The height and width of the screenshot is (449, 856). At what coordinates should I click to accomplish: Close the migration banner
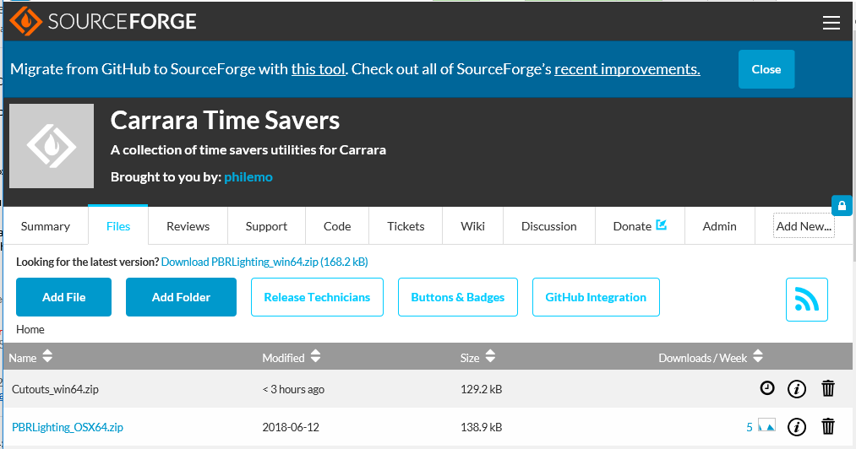click(x=766, y=69)
